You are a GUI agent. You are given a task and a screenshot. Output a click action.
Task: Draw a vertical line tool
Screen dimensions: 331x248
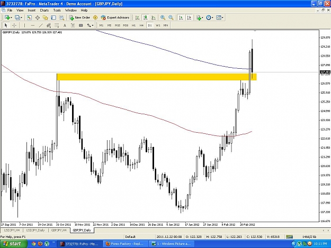tap(24, 25)
